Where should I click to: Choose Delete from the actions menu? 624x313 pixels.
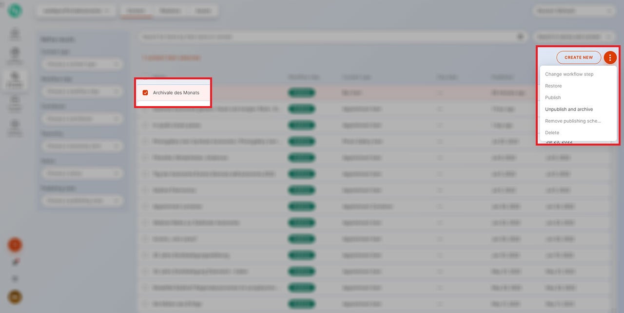552,133
